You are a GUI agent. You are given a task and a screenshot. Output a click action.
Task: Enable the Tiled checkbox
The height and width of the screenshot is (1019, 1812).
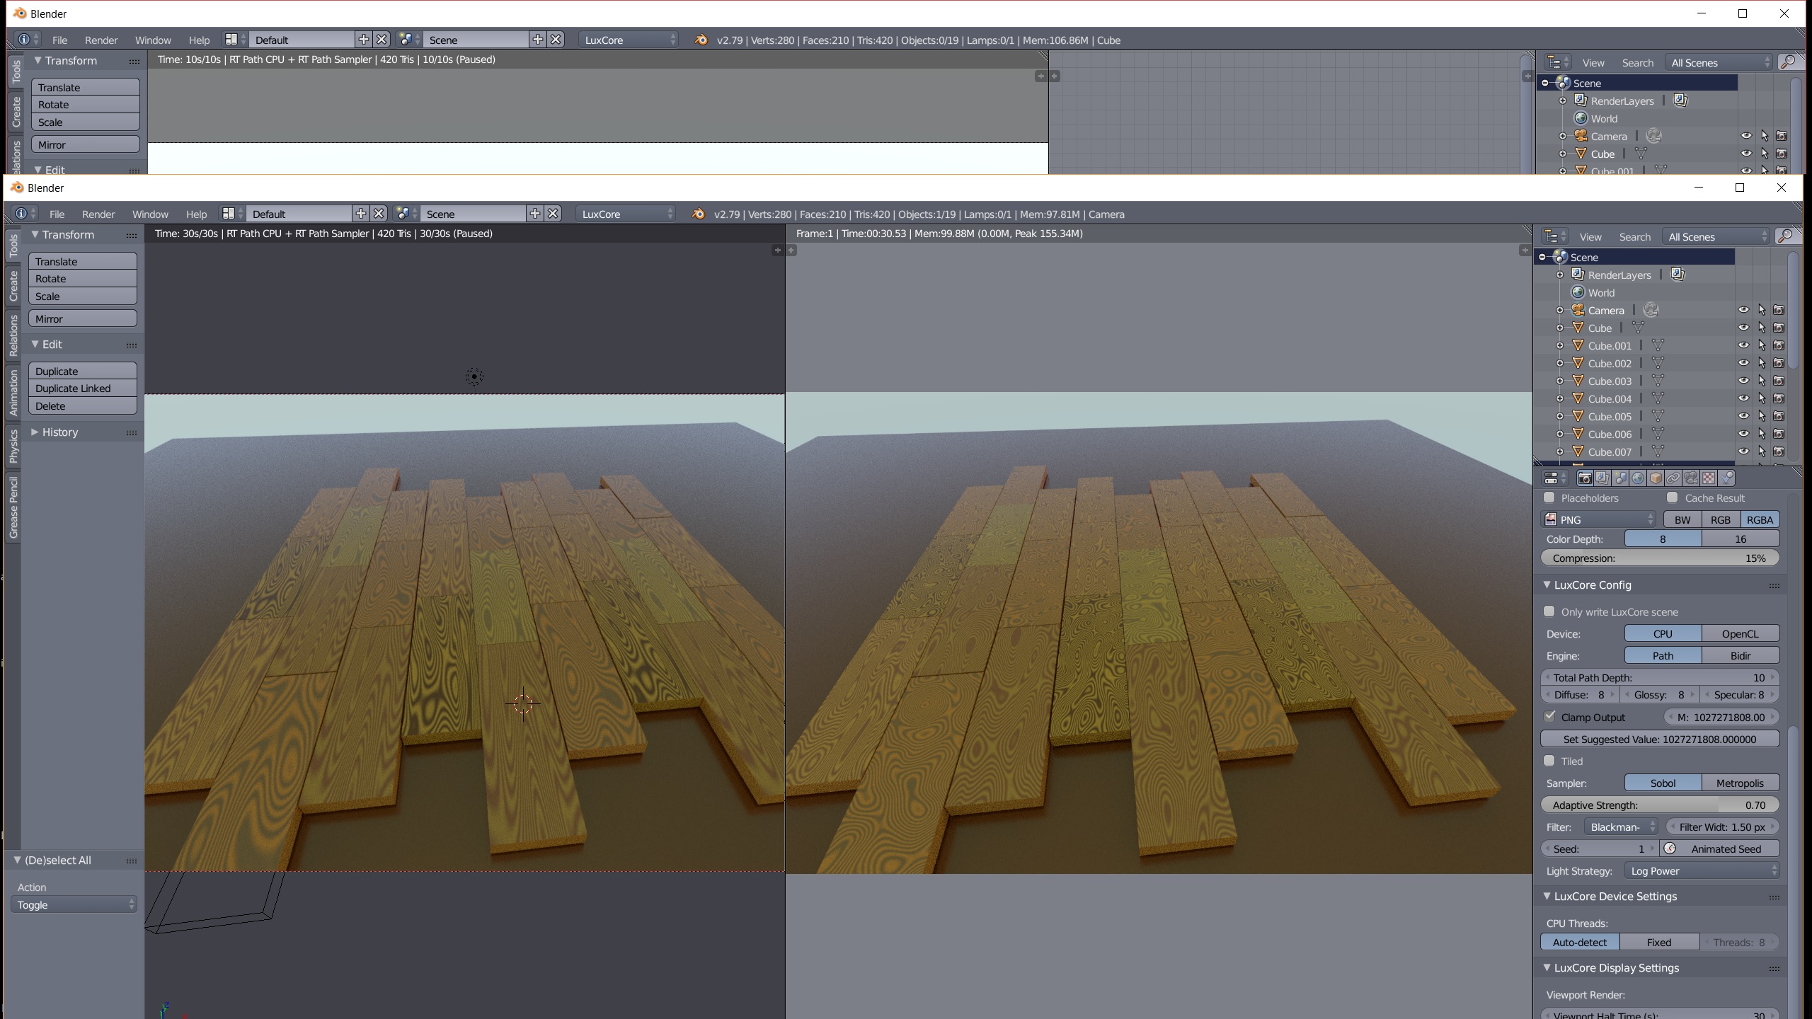point(1549,761)
